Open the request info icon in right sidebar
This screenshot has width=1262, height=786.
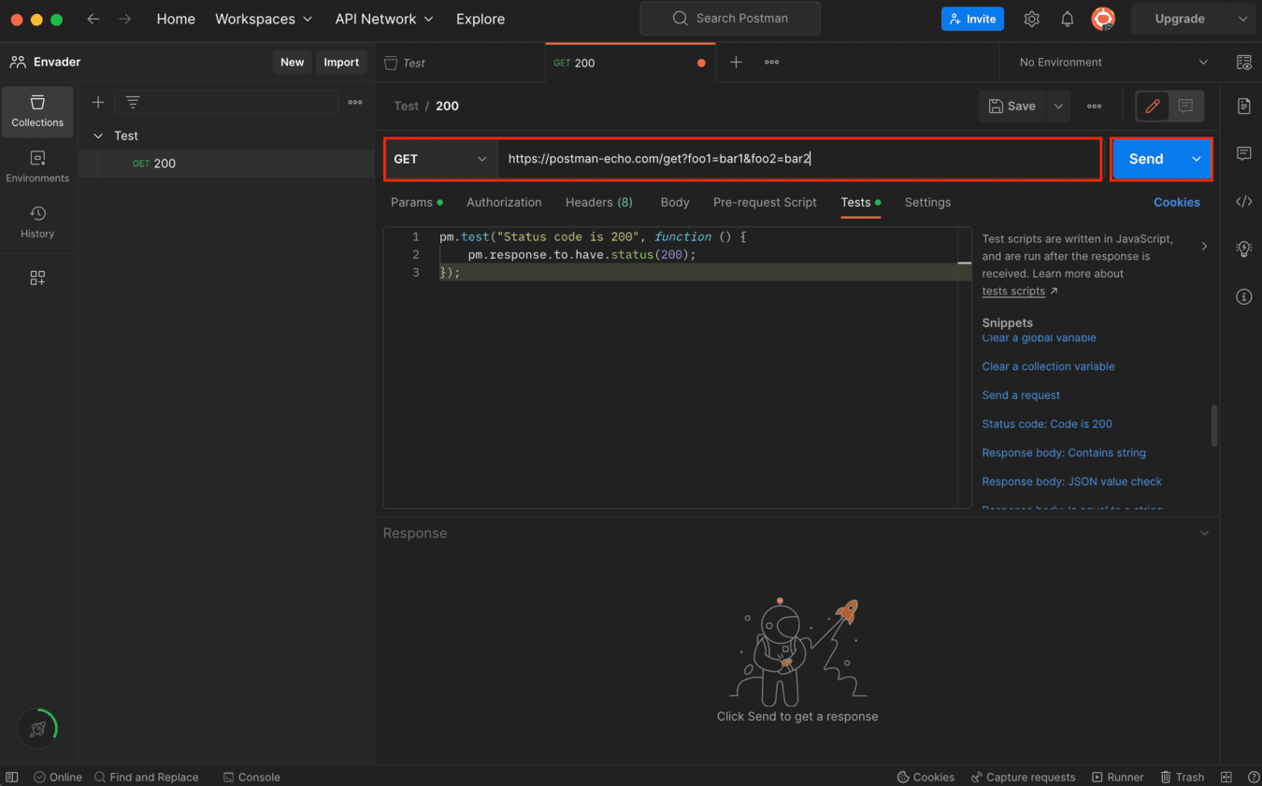click(1243, 297)
